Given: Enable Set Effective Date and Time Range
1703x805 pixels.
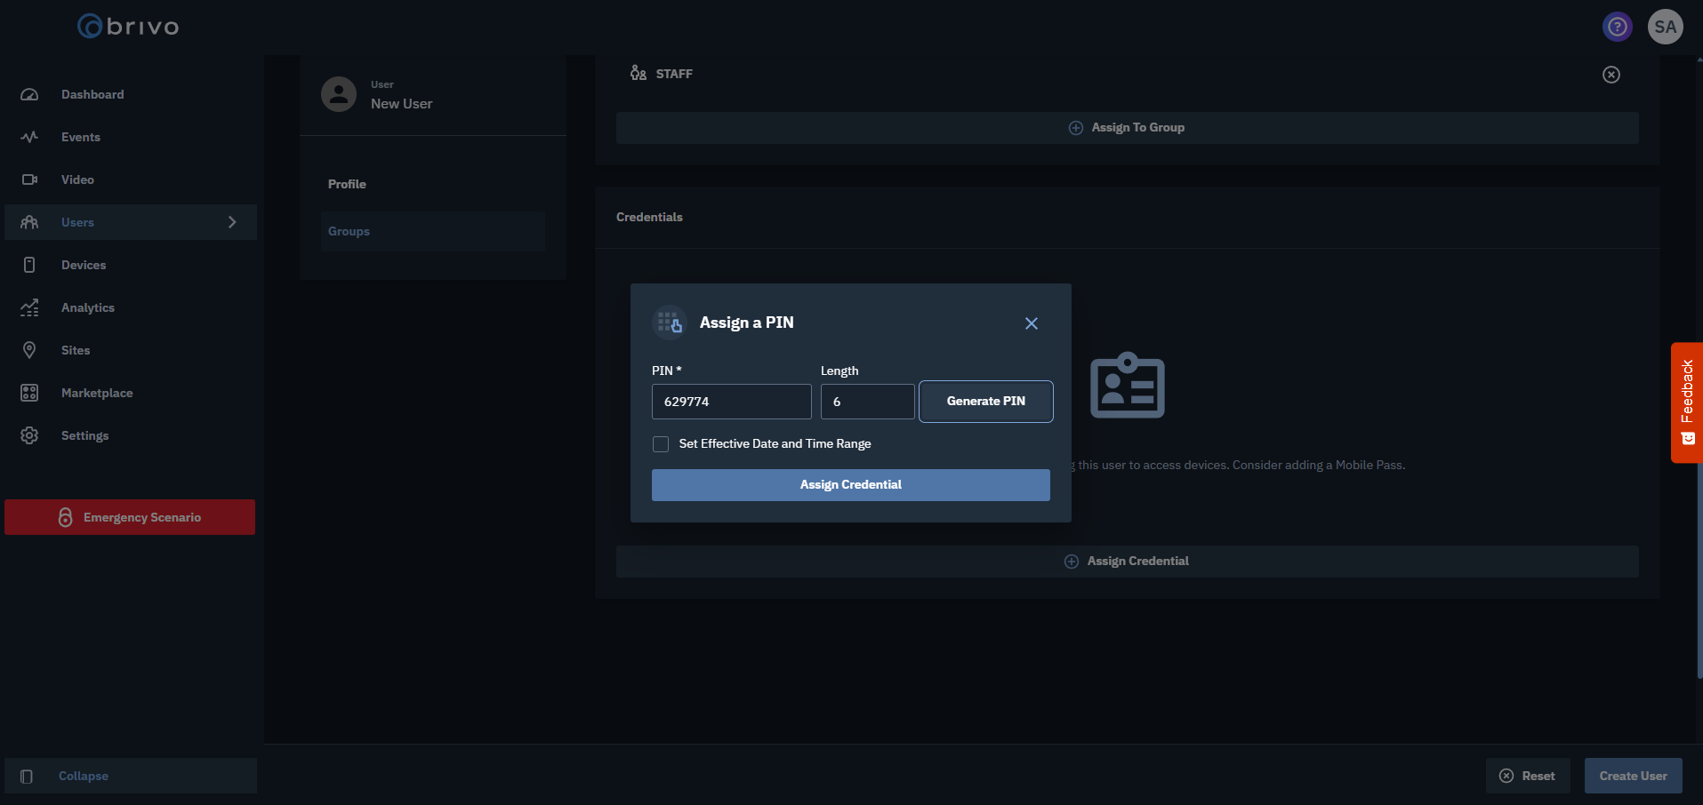Looking at the screenshot, I should point(661,444).
